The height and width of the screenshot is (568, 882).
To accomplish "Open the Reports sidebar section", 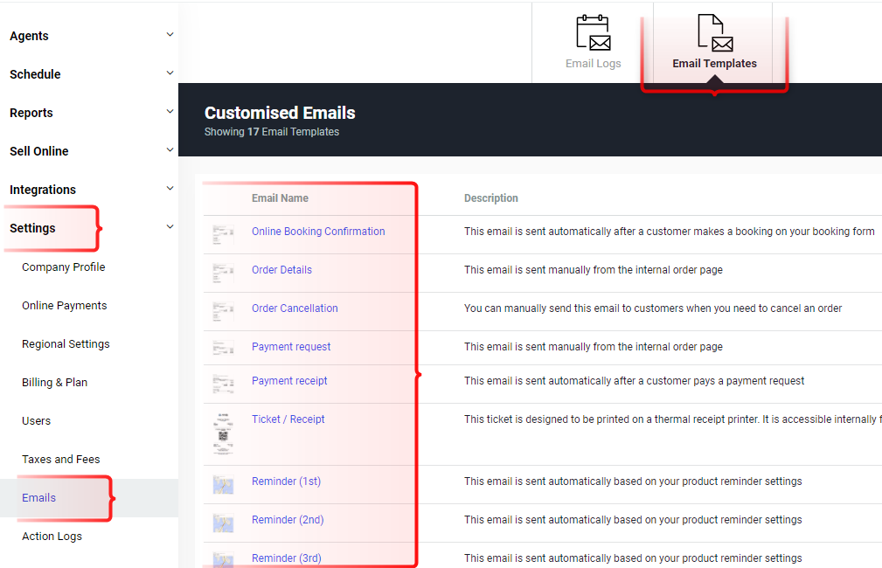I will coord(31,113).
